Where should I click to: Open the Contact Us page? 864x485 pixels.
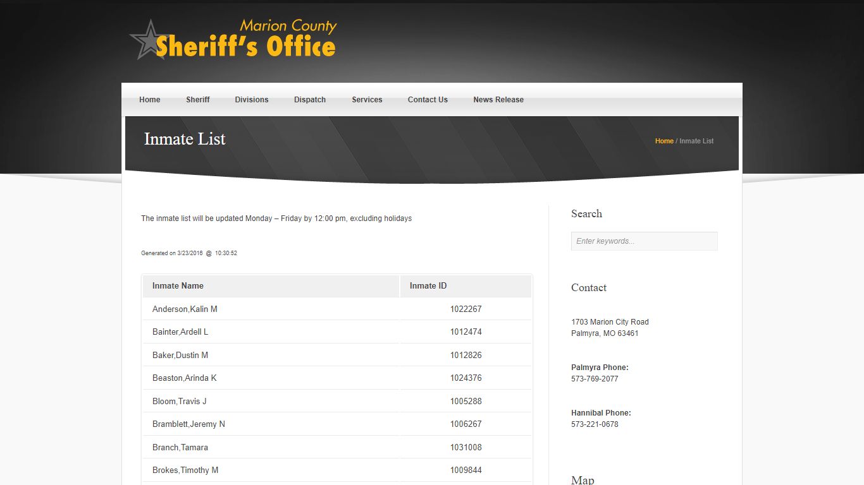point(428,100)
